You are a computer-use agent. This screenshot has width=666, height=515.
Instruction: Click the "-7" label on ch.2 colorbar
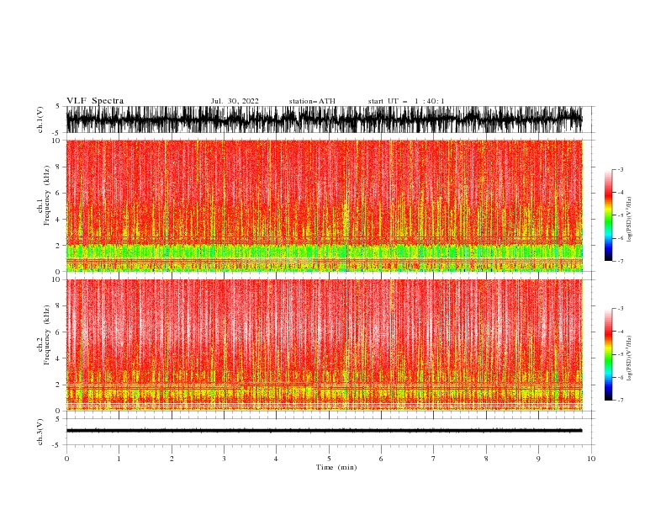620,400
